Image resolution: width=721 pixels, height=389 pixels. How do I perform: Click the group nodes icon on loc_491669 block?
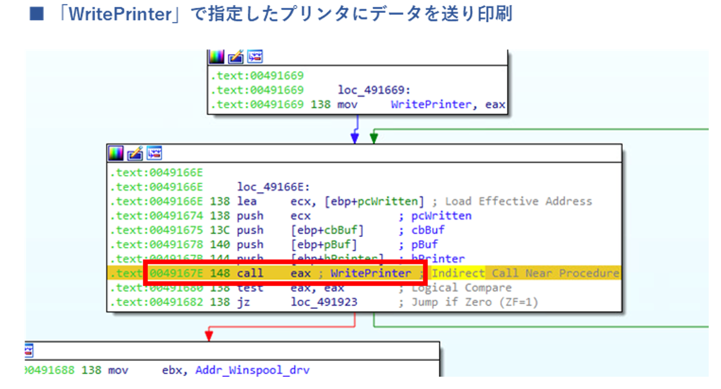pyautogui.click(x=255, y=57)
